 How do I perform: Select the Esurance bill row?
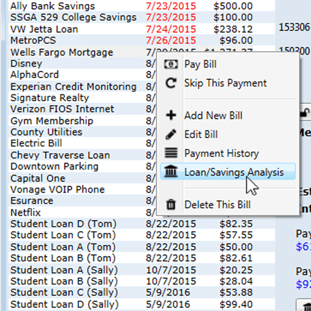(82, 201)
